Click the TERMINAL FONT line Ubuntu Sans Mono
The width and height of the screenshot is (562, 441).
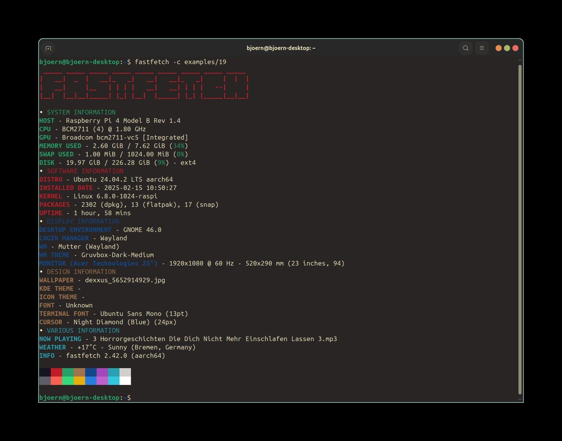click(x=114, y=314)
